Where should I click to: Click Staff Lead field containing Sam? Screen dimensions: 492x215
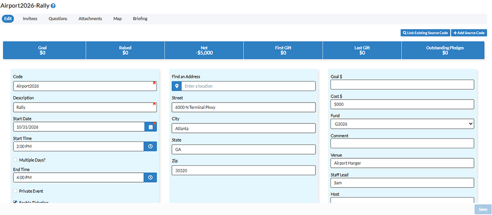(402, 183)
